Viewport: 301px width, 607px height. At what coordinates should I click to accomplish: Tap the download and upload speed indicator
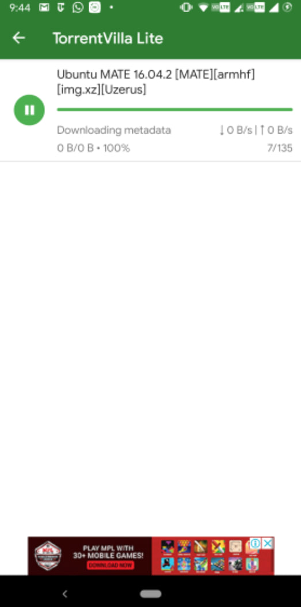256,130
